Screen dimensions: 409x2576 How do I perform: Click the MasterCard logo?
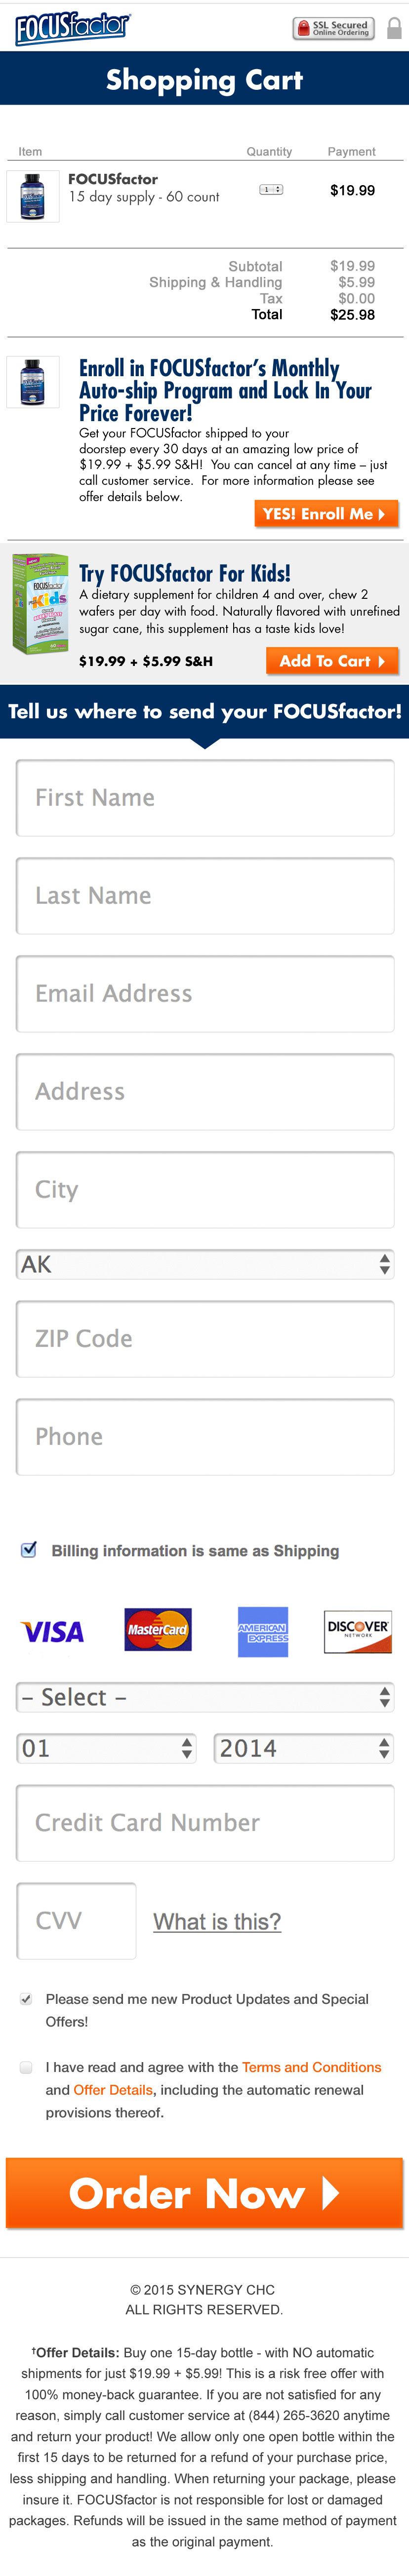click(x=157, y=1630)
